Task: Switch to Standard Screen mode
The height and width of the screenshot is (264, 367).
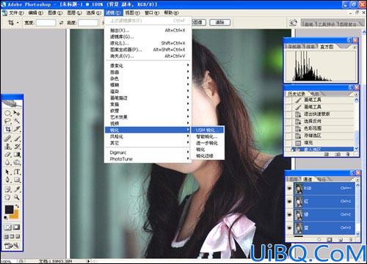Action: 7,237
